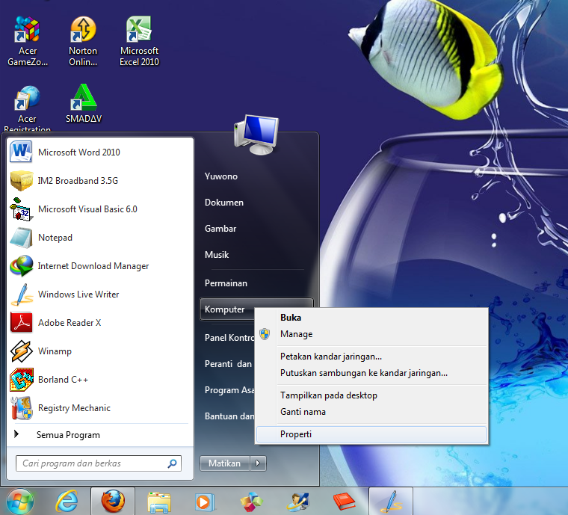Viewport: 568px width, 515px height.
Task: Click the search magnifier icon
Action: (x=173, y=463)
